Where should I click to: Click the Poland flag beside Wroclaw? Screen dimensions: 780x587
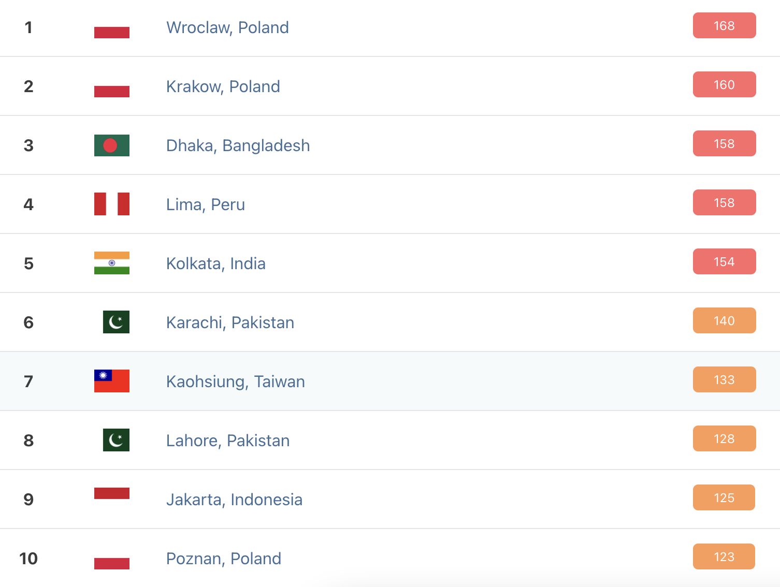[x=111, y=27]
